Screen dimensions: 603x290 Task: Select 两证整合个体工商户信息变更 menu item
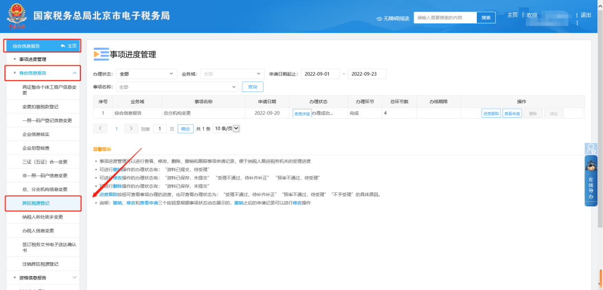[50, 90]
